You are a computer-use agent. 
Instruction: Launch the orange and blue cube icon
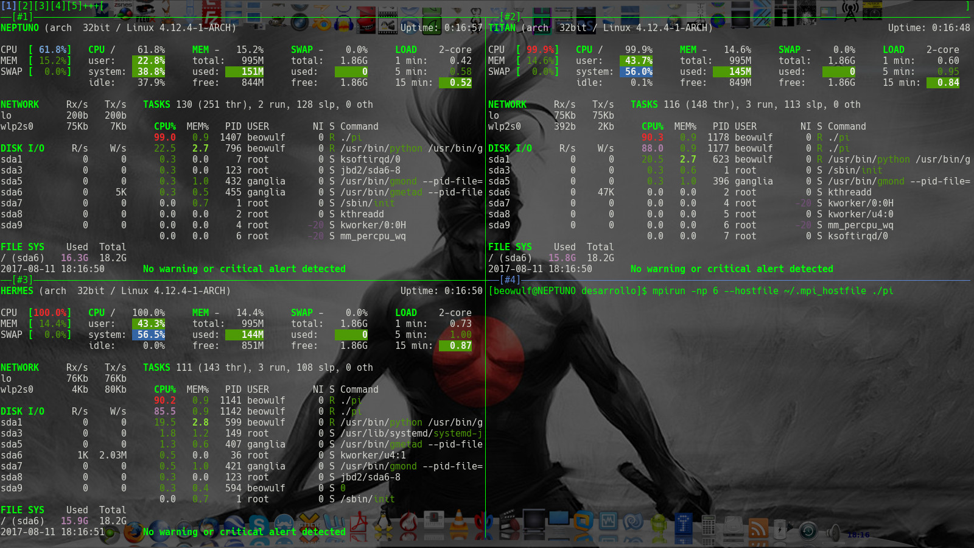point(583,522)
